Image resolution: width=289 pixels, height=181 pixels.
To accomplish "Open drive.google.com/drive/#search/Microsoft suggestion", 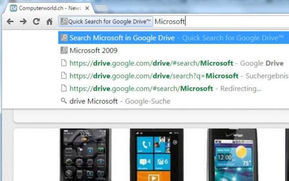I will [173, 63].
